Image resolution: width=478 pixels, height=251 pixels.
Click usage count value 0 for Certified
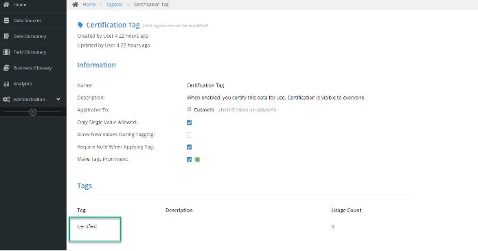pyautogui.click(x=332, y=226)
